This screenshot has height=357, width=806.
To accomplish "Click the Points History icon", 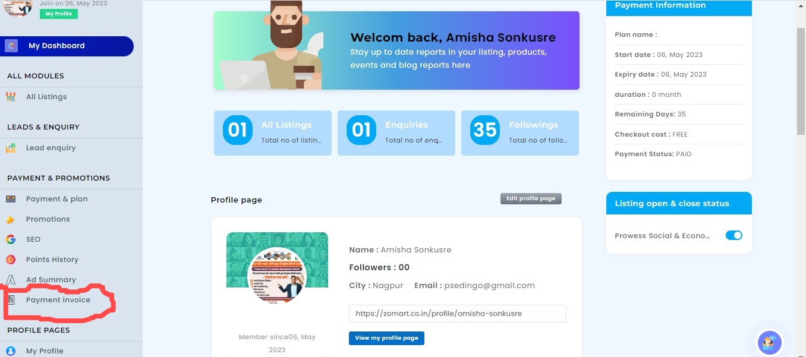I will click(x=11, y=260).
